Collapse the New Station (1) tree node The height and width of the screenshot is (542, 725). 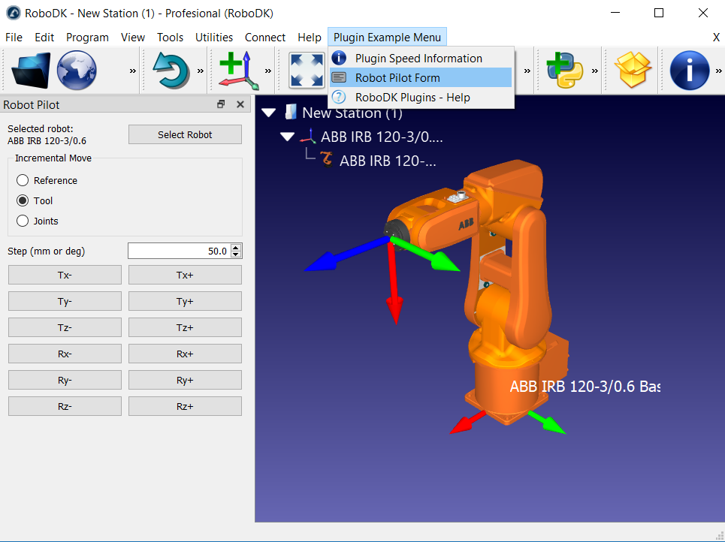click(269, 113)
